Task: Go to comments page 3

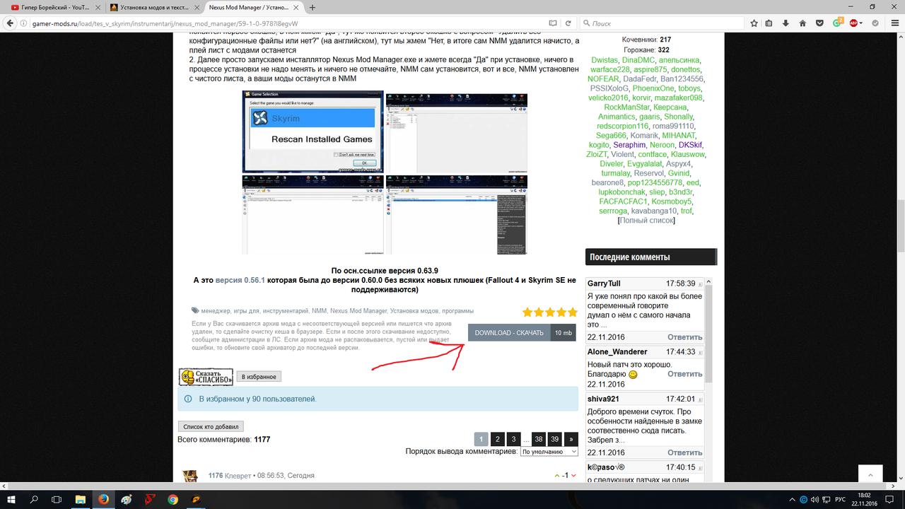Action: [514, 439]
